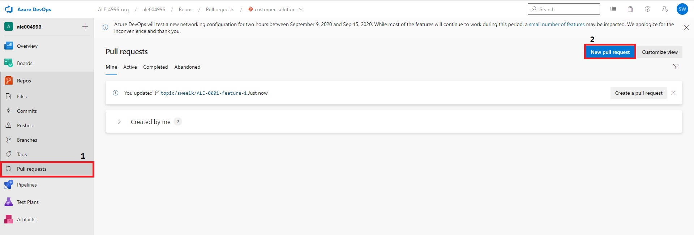Expand the Created by me section
This screenshot has width=694, height=235.
tap(119, 122)
